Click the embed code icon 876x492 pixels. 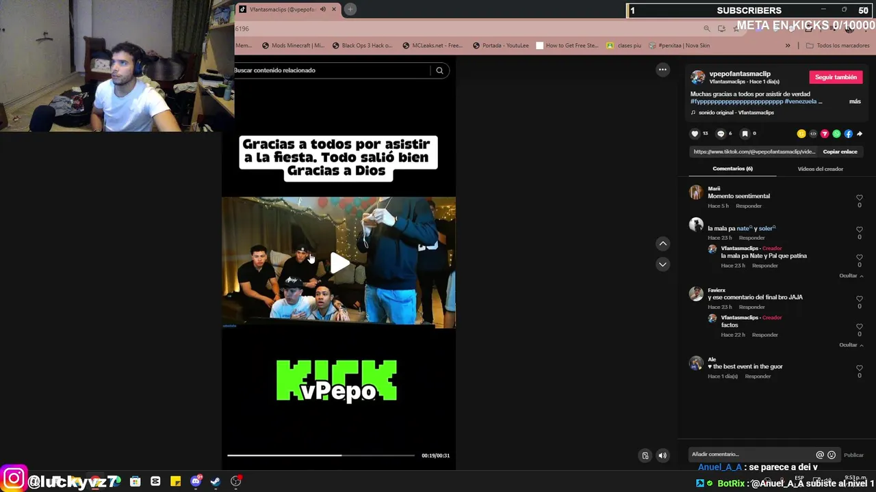pos(813,134)
